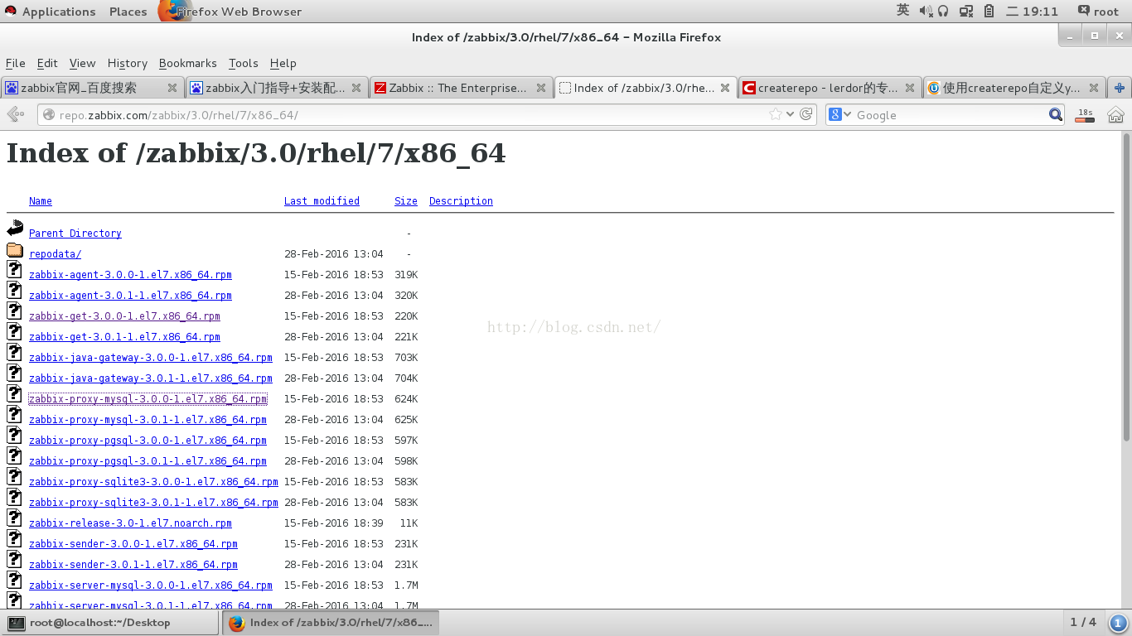Switch to the 'zabbix官网_百度搜索' tab
The image size is (1132, 636).
click(92, 88)
